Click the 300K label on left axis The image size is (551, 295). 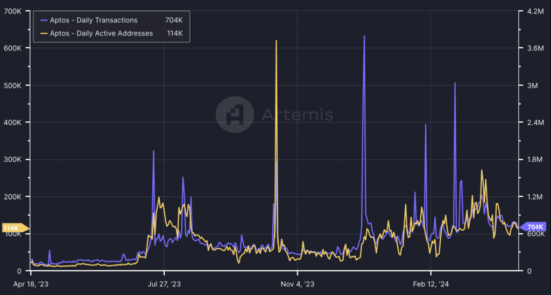[12, 160]
